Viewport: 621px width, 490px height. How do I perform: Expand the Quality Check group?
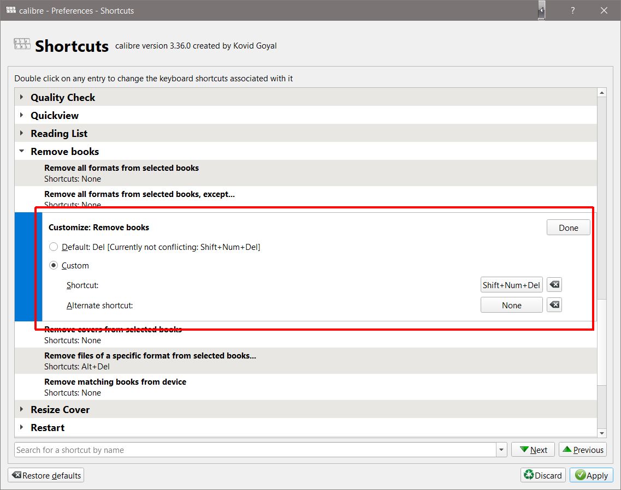coord(22,97)
